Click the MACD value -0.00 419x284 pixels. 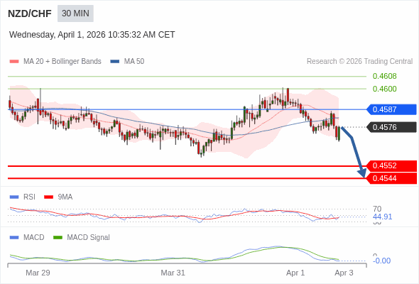pyautogui.click(x=381, y=261)
